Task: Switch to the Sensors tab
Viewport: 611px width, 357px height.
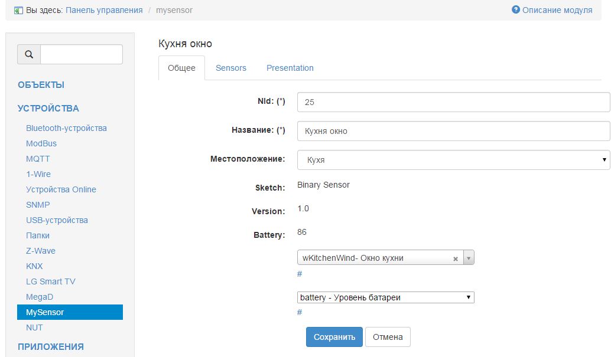Action: tap(230, 68)
